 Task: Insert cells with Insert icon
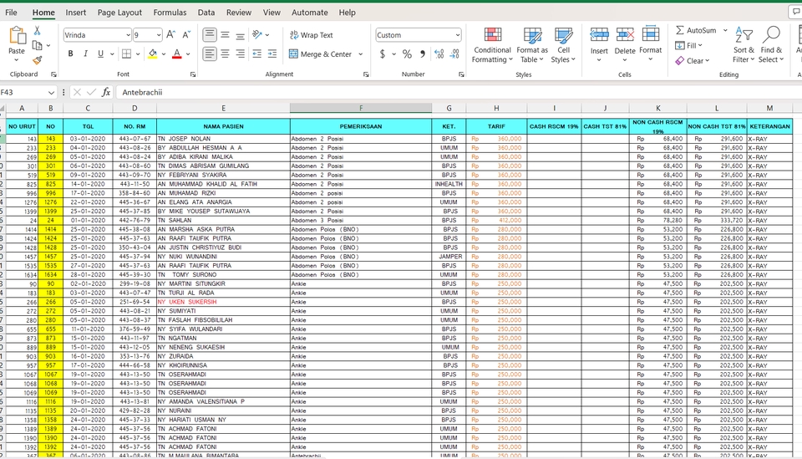(x=599, y=35)
